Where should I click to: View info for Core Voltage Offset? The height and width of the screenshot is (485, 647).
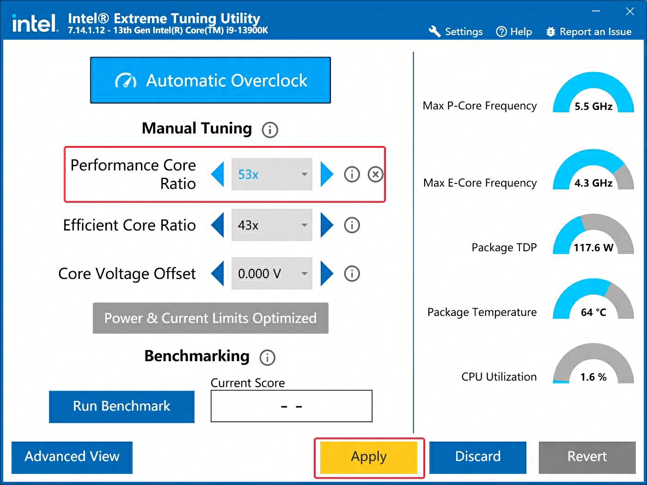click(x=352, y=273)
